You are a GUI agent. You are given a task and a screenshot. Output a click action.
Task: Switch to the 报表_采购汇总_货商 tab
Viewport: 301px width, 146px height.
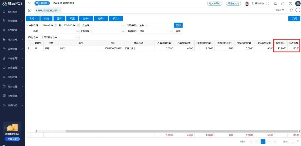[x=47, y=11]
